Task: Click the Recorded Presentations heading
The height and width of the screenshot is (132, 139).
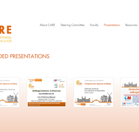Action: pyautogui.click(x=25, y=56)
